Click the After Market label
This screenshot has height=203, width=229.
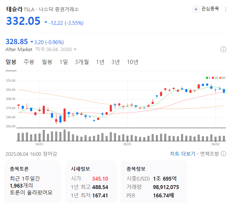point(19,49)
